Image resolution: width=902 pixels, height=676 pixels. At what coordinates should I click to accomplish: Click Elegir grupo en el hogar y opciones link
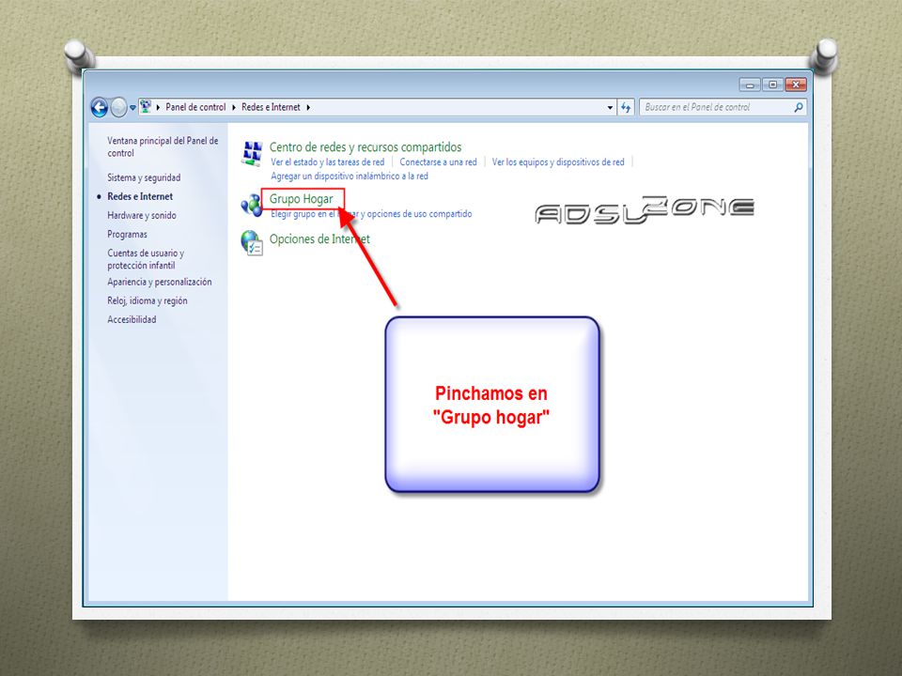click(371, 214)
